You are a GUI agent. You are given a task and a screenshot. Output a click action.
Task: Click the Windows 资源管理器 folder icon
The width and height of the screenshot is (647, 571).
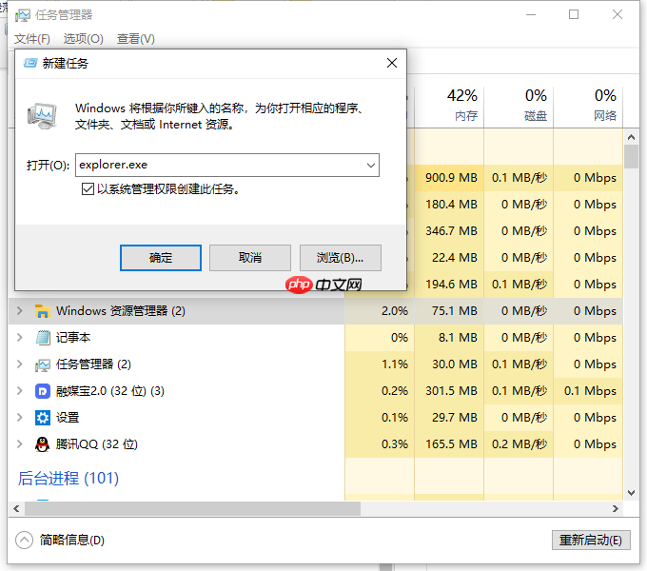coord(43,311)
